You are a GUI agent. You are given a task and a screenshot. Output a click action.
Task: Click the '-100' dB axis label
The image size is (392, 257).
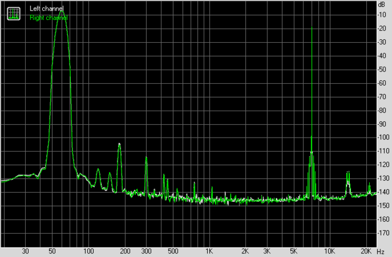tap(383, 138)
